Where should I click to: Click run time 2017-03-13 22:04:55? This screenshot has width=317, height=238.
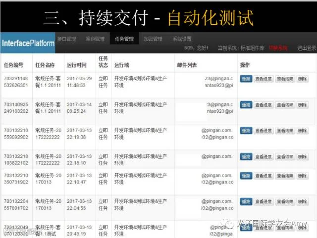click(79, 205)
